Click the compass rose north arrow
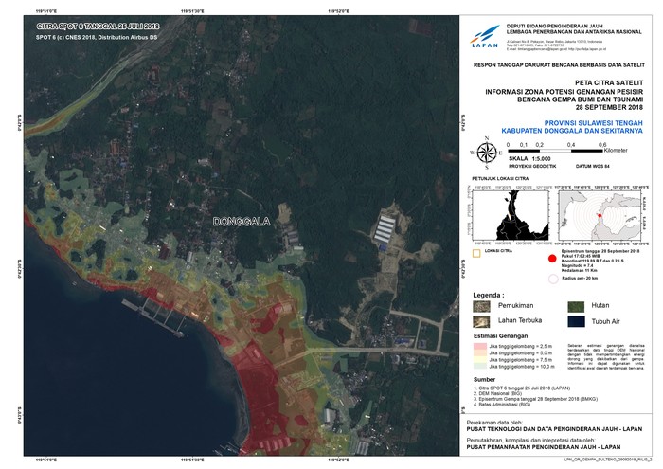Viewport: 663px width, 469px height. [x=485, y=151]
